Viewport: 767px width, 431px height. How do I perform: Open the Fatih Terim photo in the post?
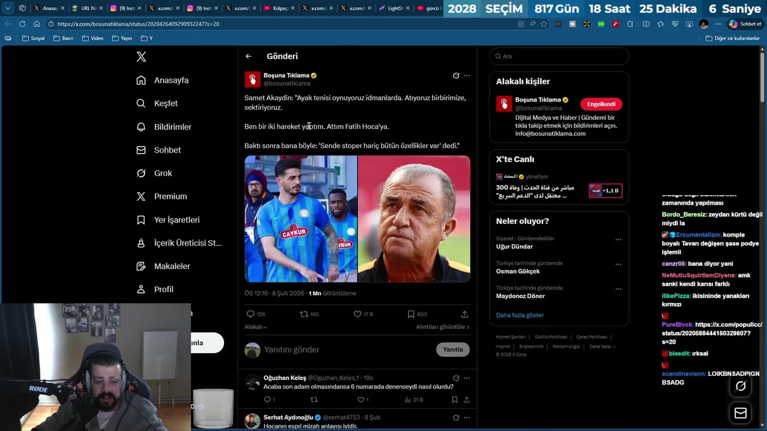click(x=414, y=218)
